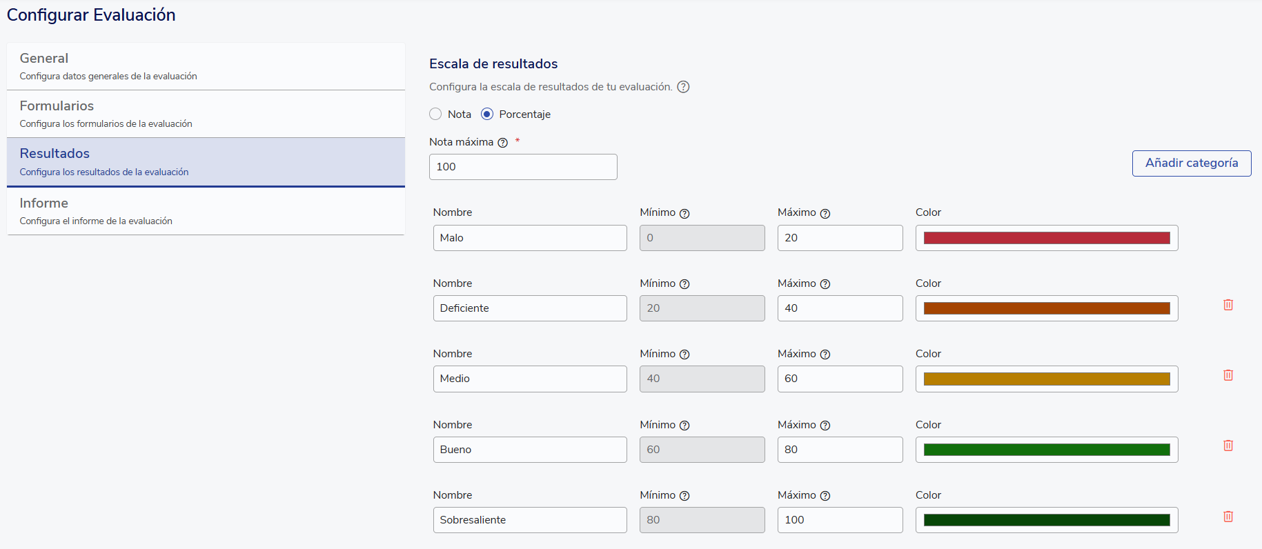This screenshot has height=549, width=1262.
Task: Change the dark green Sobresaliente color
Action: 1046,520
